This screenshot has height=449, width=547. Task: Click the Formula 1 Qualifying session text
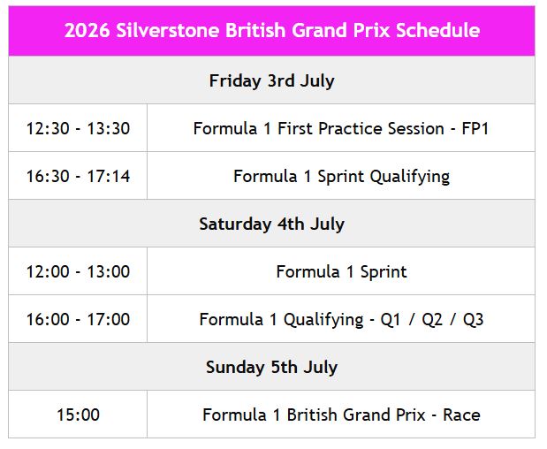coord(281,320)
